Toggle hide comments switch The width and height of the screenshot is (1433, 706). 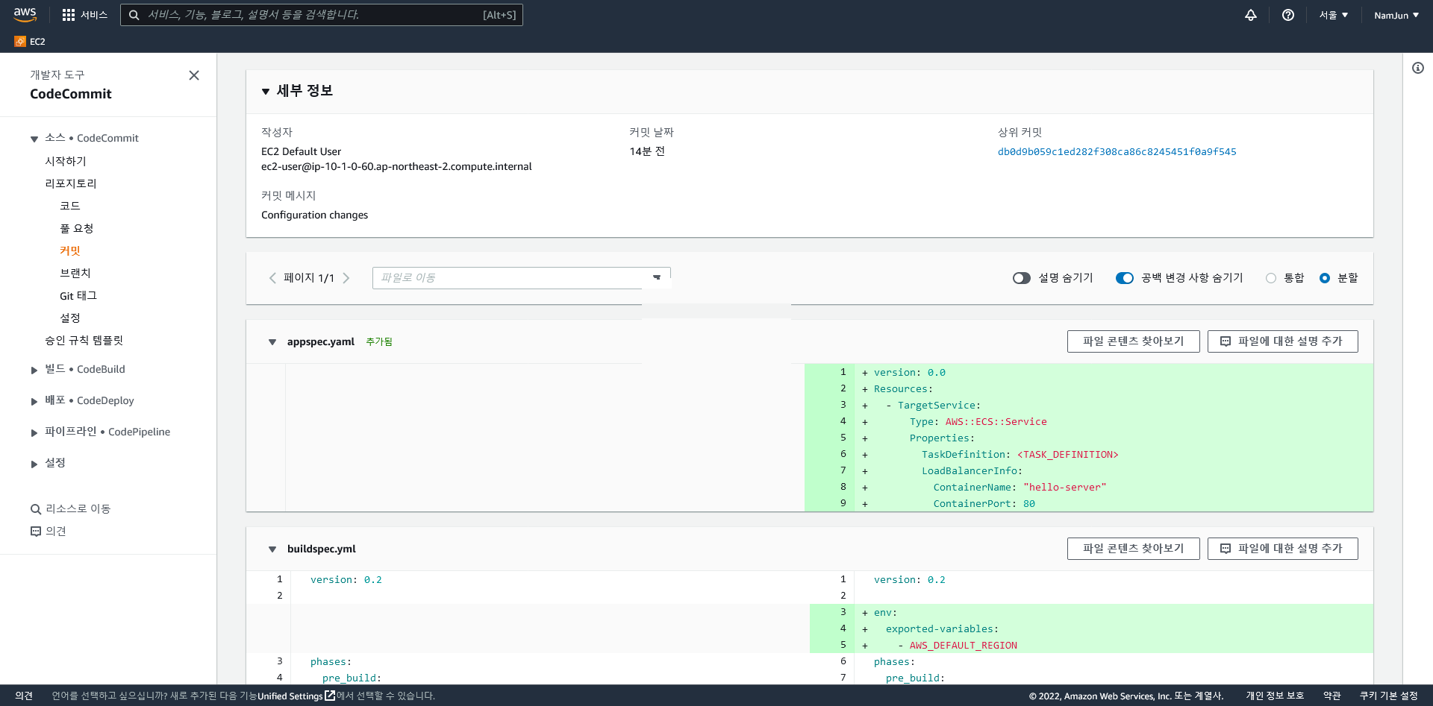[x=1022, y=278]
